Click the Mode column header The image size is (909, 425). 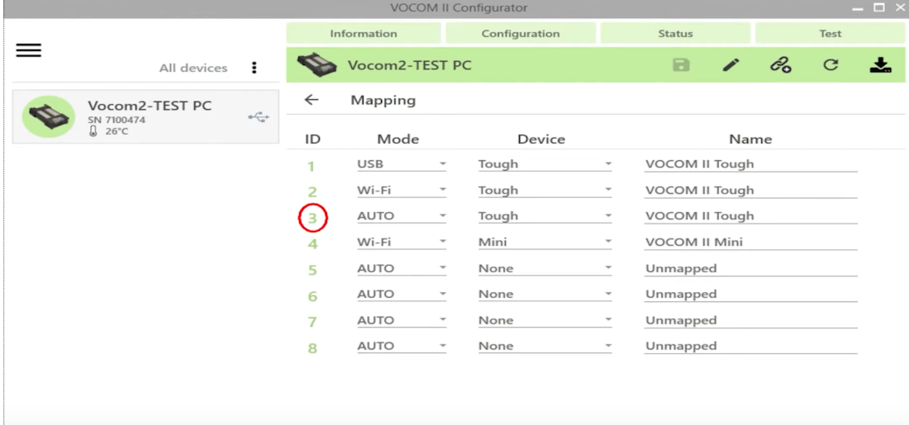397,139
